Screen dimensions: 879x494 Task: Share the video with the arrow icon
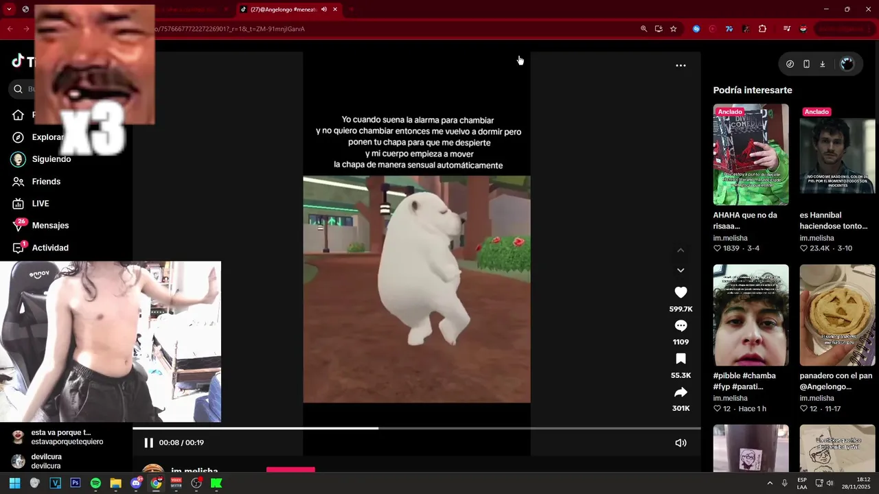coord(681,392)
